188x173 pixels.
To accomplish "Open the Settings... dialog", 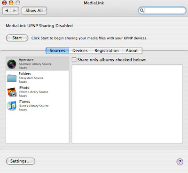I will click(21, 161).
